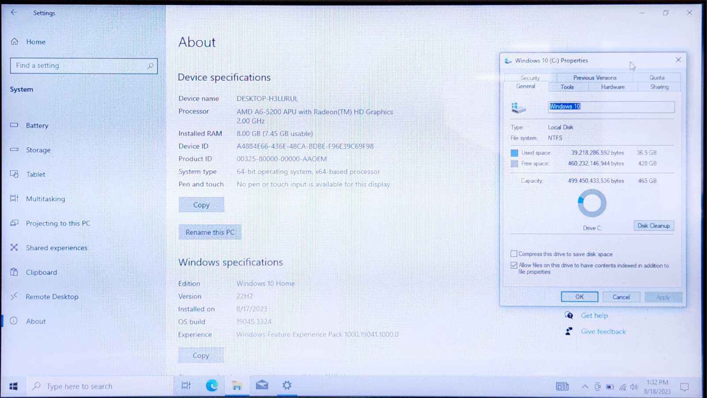Click the drive icon in Properties dialog

[518, 107]
